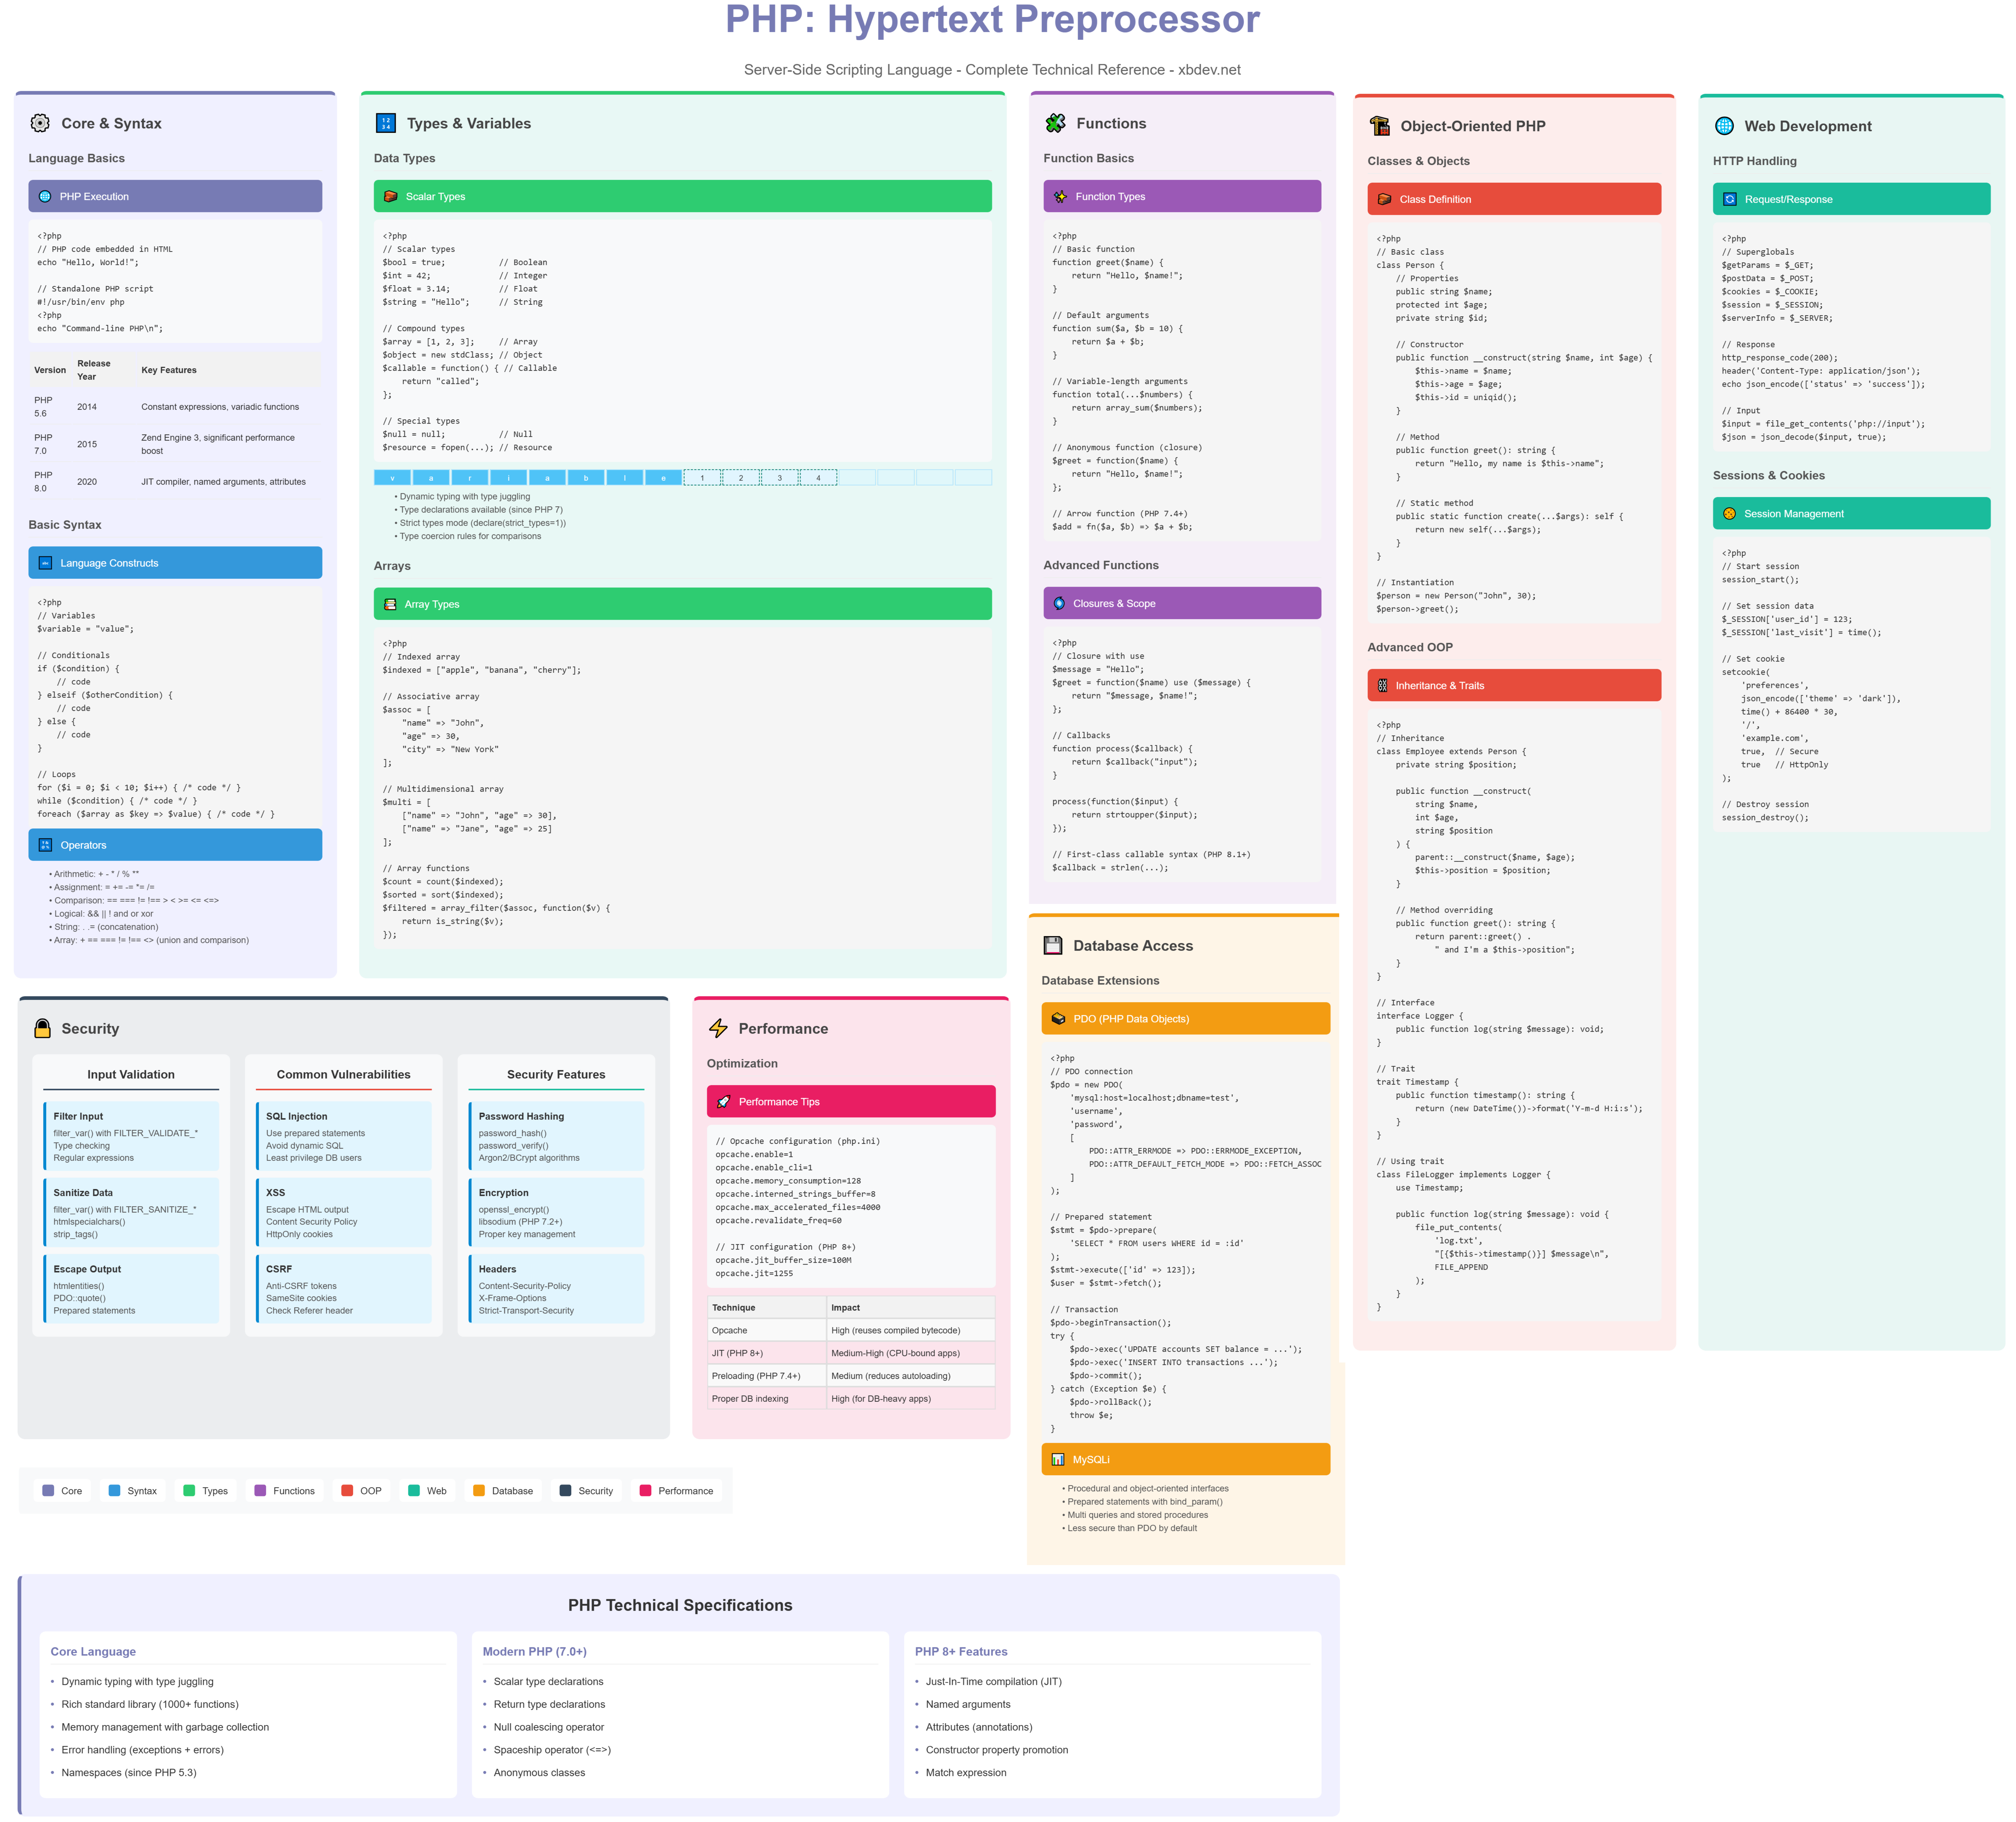
Task: Click the 'Modern PHP (7.0+)' specification heading
Action: pyautogui.click(x=535, y=1652)
